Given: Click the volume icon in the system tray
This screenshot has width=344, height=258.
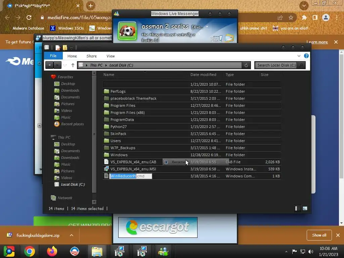Looking at the screenshot, I should click(311, 251).
